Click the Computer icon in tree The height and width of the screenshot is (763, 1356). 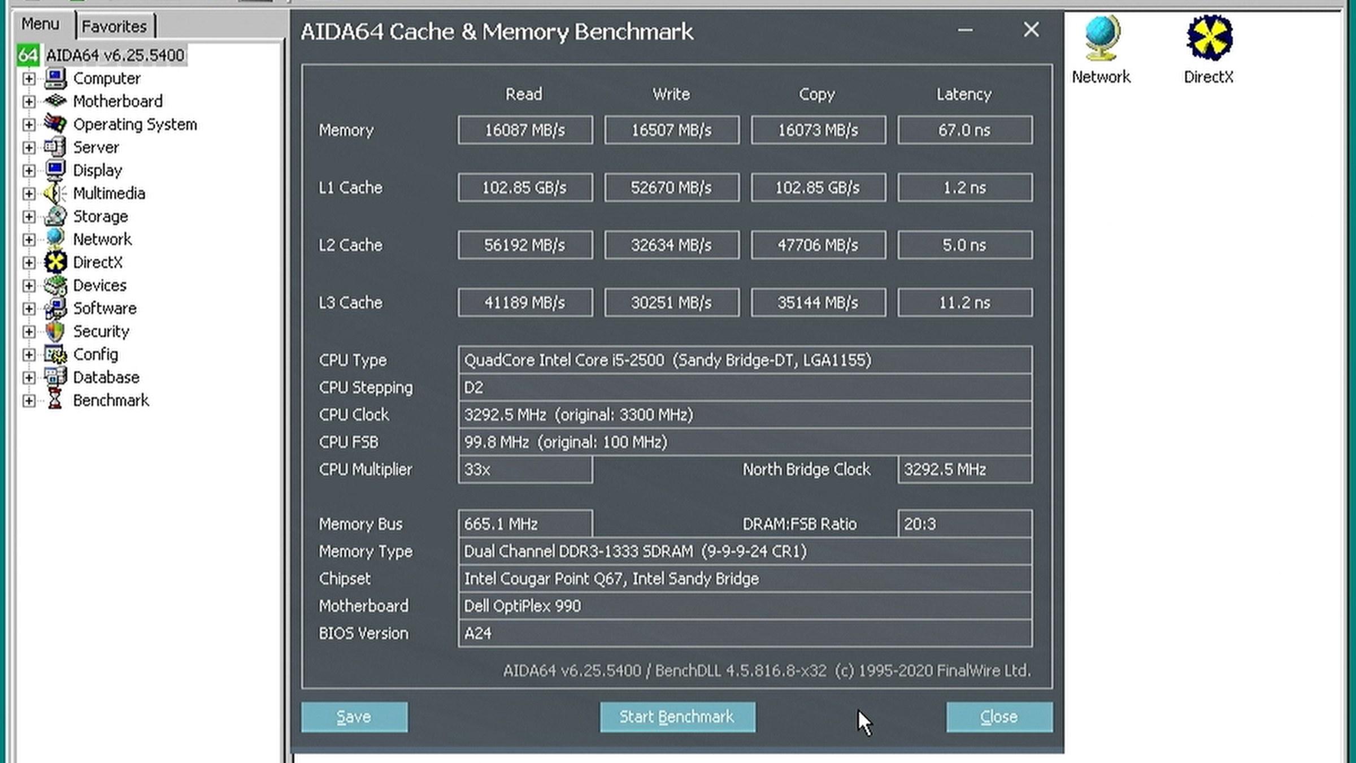click(55, 78)
